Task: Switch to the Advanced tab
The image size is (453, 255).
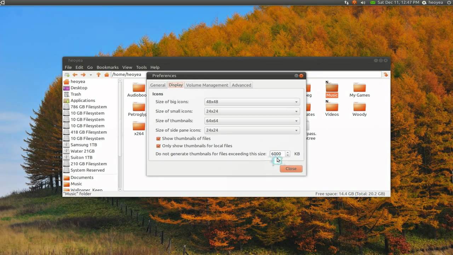Action: (241, 85)
